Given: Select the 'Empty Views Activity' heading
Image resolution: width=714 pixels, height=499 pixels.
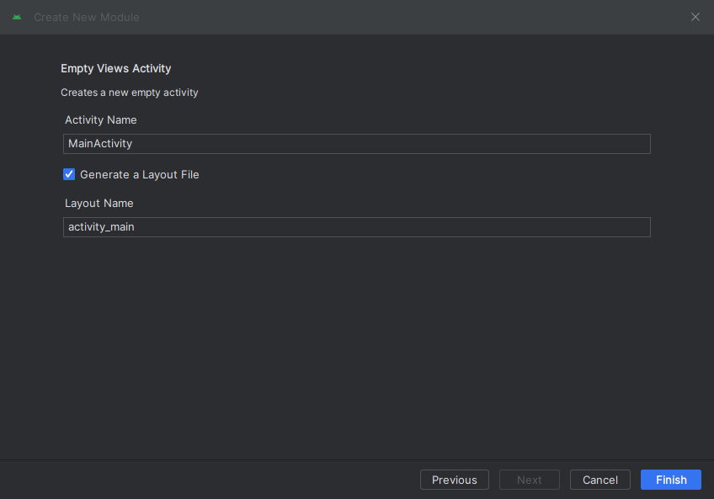Looking at the screenshot, I should tap(115, 69).
